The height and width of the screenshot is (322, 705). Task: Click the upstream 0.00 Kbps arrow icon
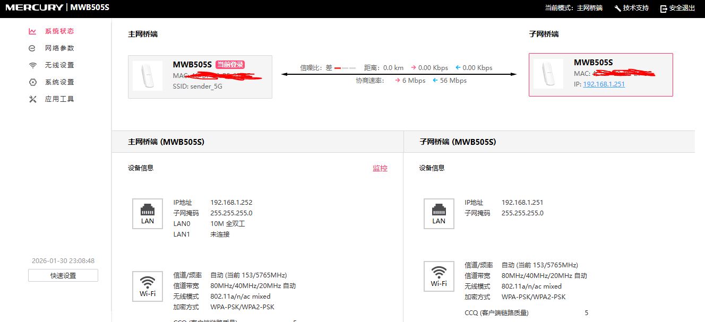point(414,68)
